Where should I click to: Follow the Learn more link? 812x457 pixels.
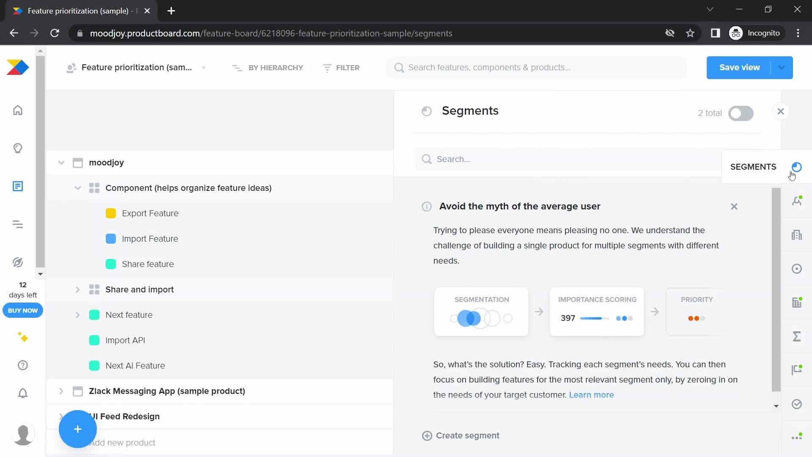tap(591, 395)
